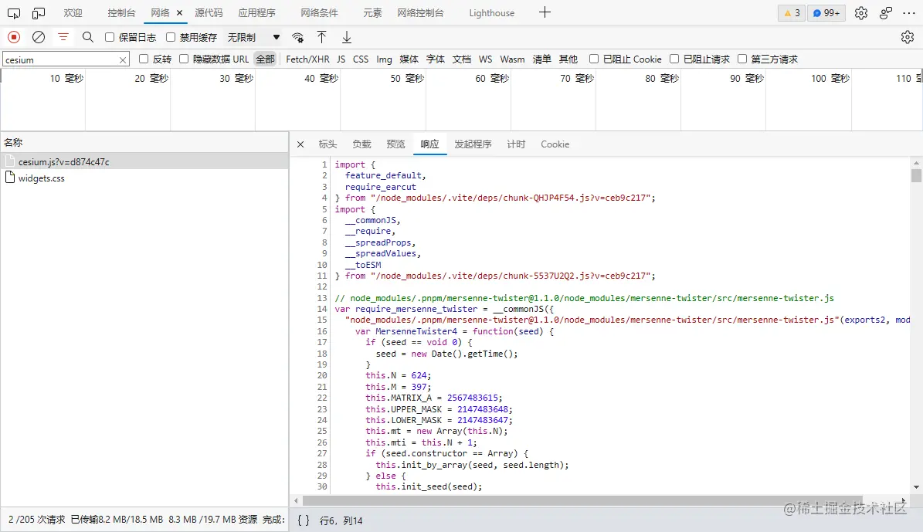Screen dimensions: 923x532
Task: Clear the cesium filter text
Action: [123, 59]
